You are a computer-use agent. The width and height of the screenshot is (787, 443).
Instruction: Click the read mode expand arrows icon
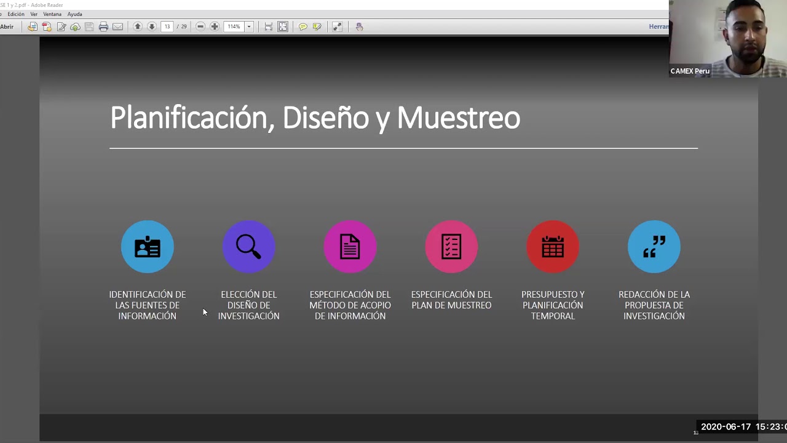[x=337, y=26]
